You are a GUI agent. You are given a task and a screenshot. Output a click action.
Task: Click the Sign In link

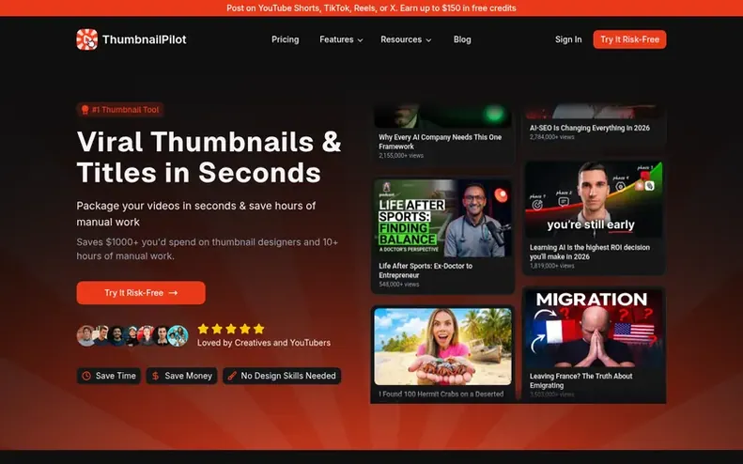click(x=568, y=39)
